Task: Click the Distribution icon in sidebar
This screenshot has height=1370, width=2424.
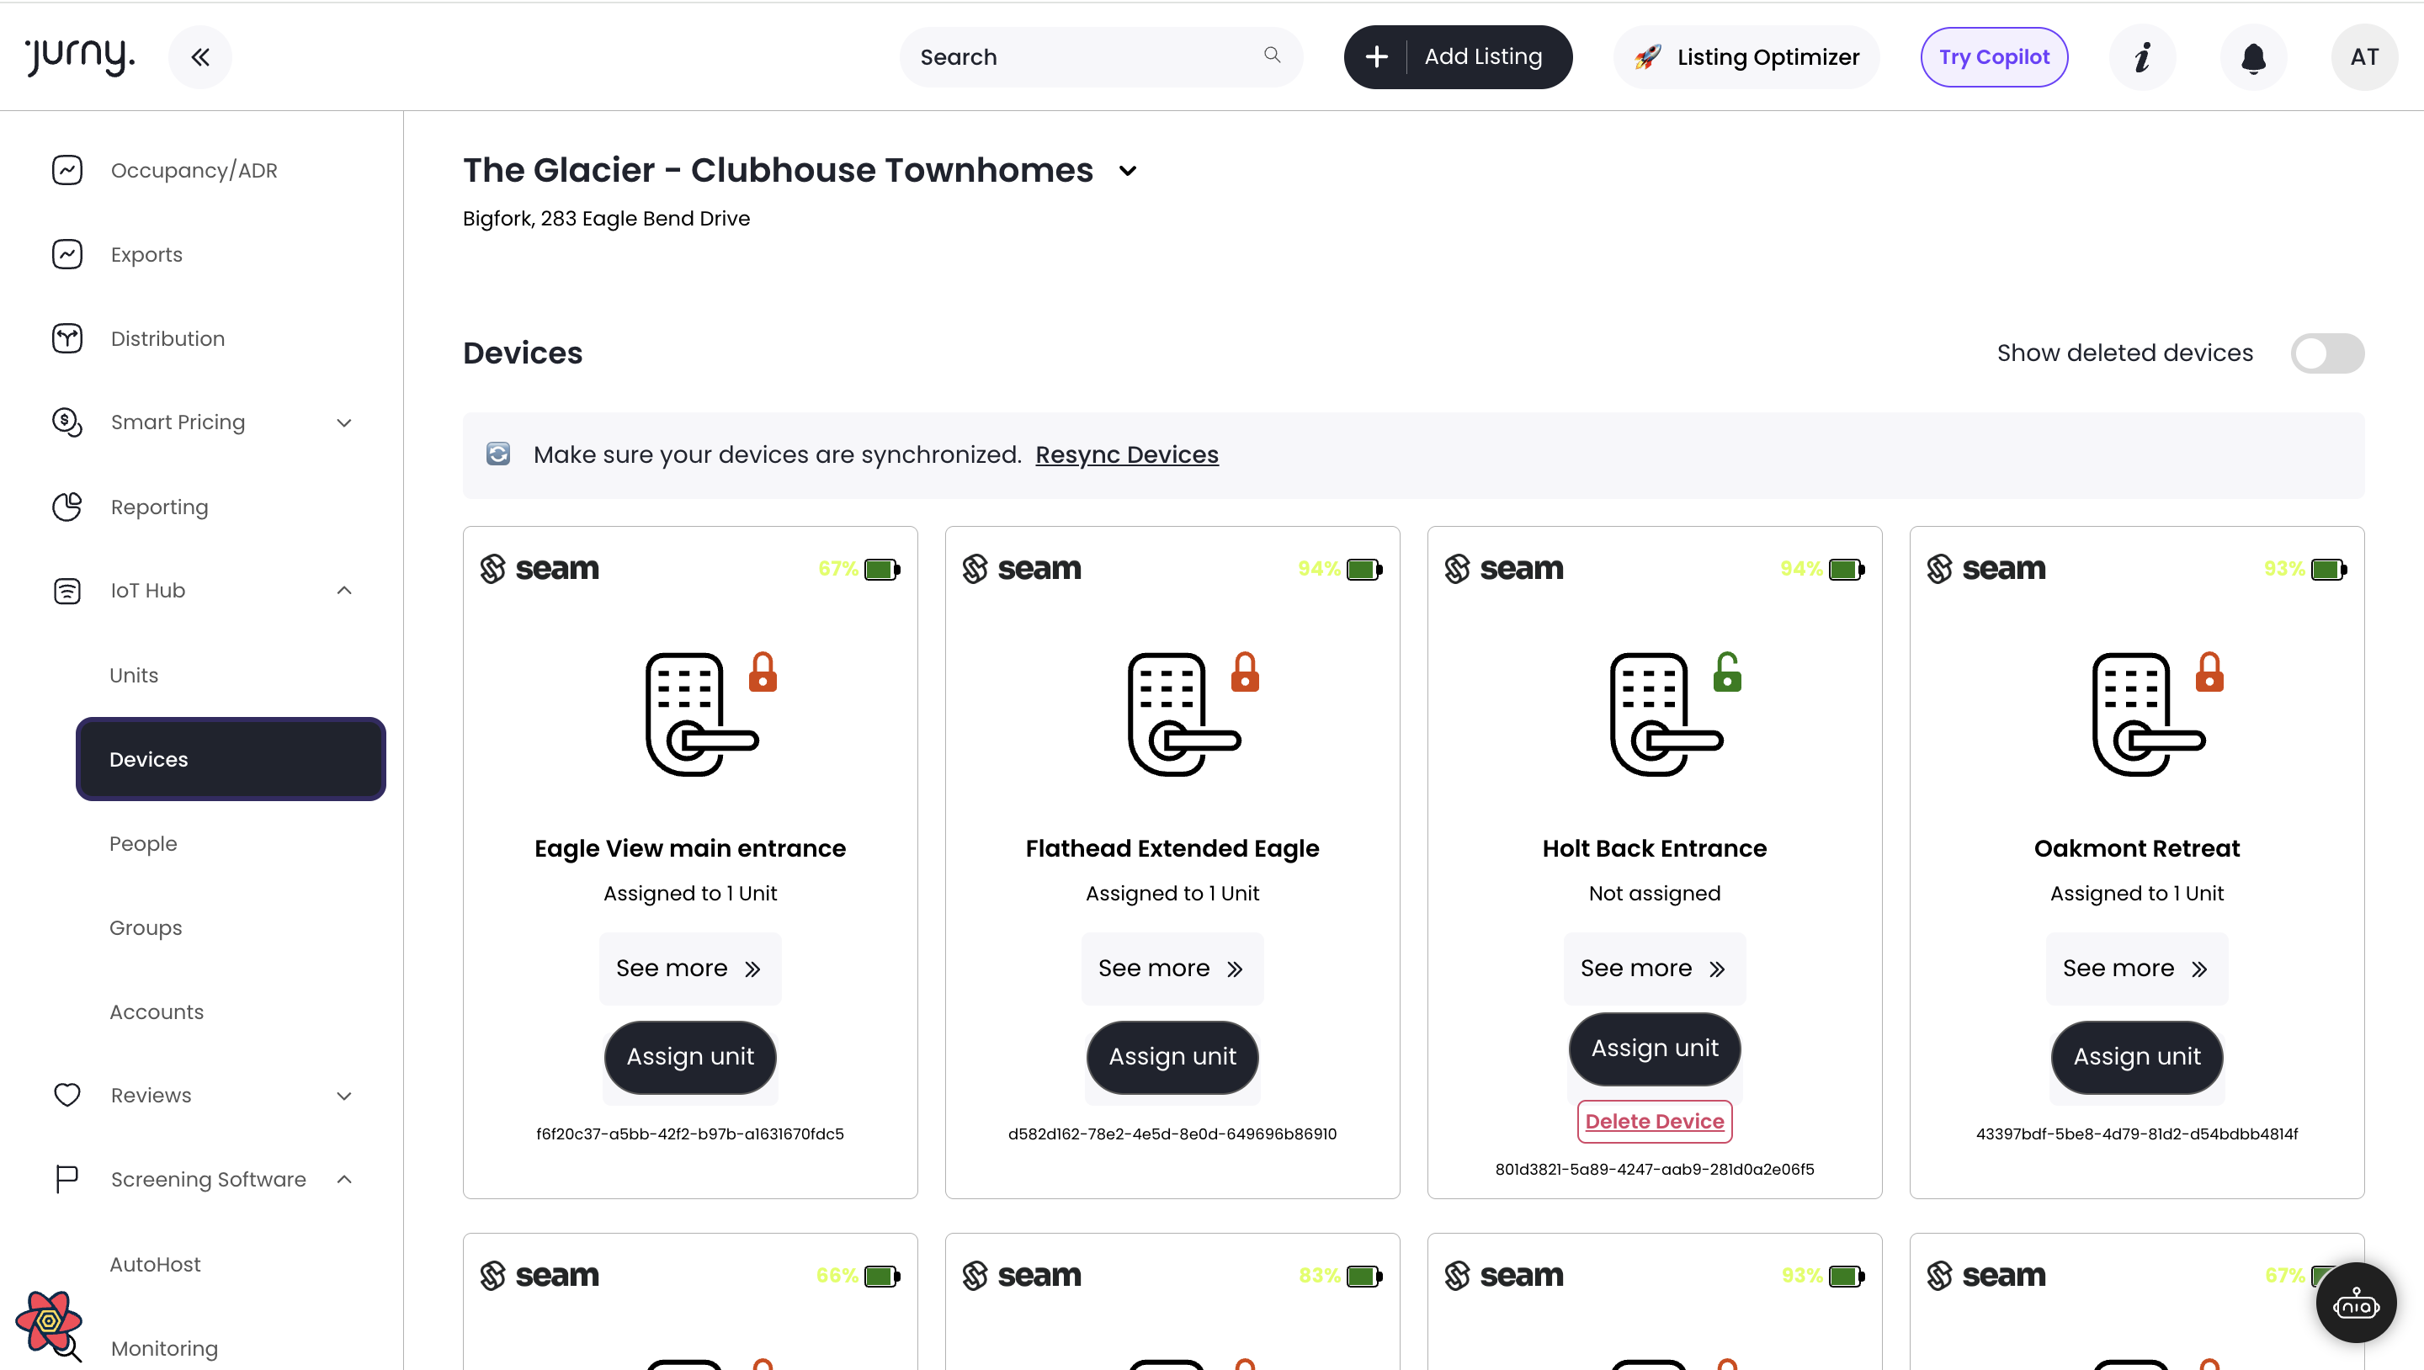Action: click(x=66, y=339)
